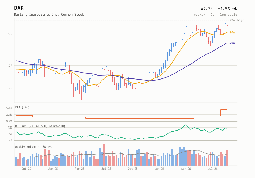Click the 120 RS axis label
The image size is (255, 178).
pos(10,128)
